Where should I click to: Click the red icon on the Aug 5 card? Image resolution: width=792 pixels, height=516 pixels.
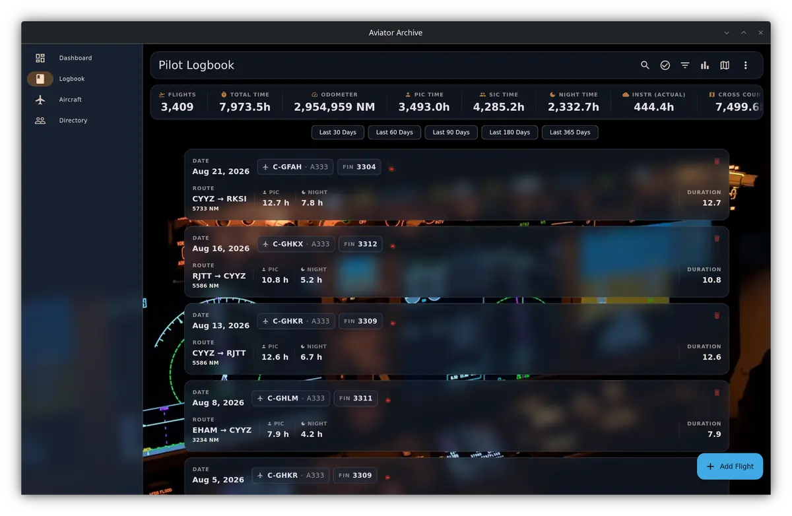click(x=388, y=477)
